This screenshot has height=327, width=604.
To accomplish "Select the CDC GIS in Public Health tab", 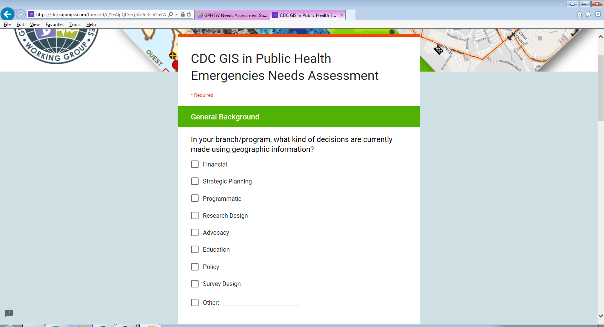I will (x=308, y=15).
